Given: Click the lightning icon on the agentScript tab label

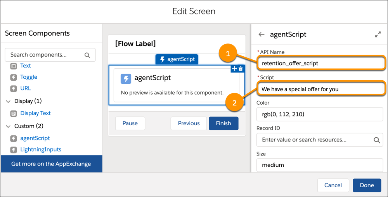Looking at the screenshot, I should [x=162, y=59].
